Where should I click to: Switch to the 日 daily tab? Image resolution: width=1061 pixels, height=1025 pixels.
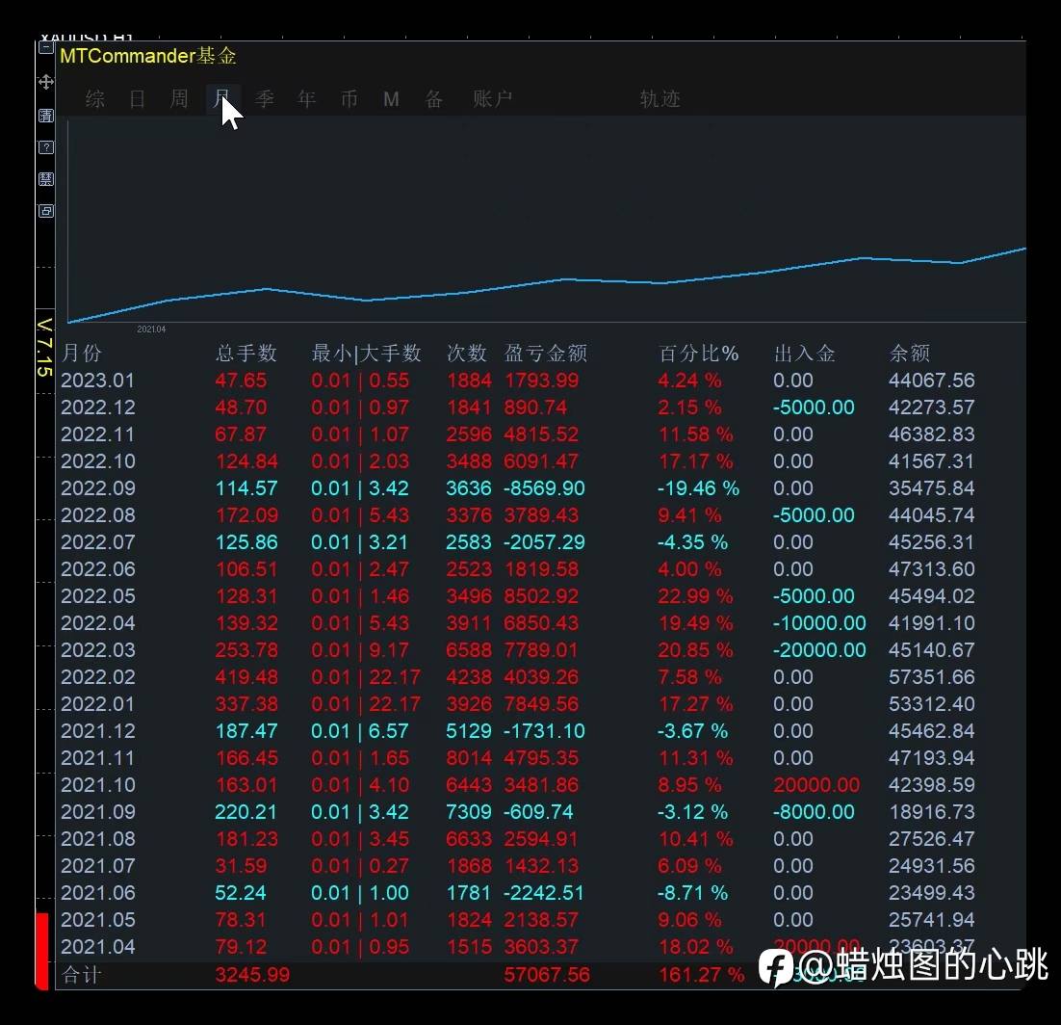(138, 99)
